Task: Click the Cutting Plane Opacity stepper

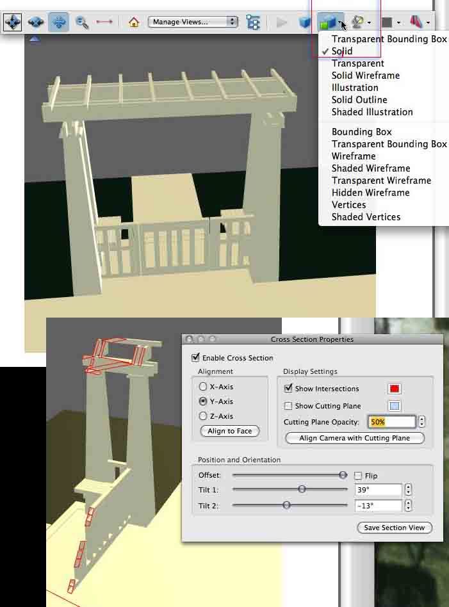Action: (422, 421)
